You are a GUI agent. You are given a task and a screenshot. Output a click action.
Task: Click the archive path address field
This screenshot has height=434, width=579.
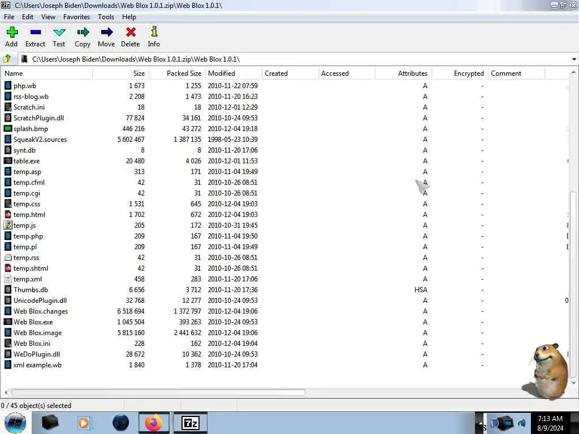click(x=295, y=59)
